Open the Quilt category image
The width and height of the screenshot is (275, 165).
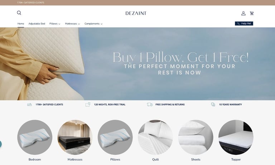[x=155, y=137]
